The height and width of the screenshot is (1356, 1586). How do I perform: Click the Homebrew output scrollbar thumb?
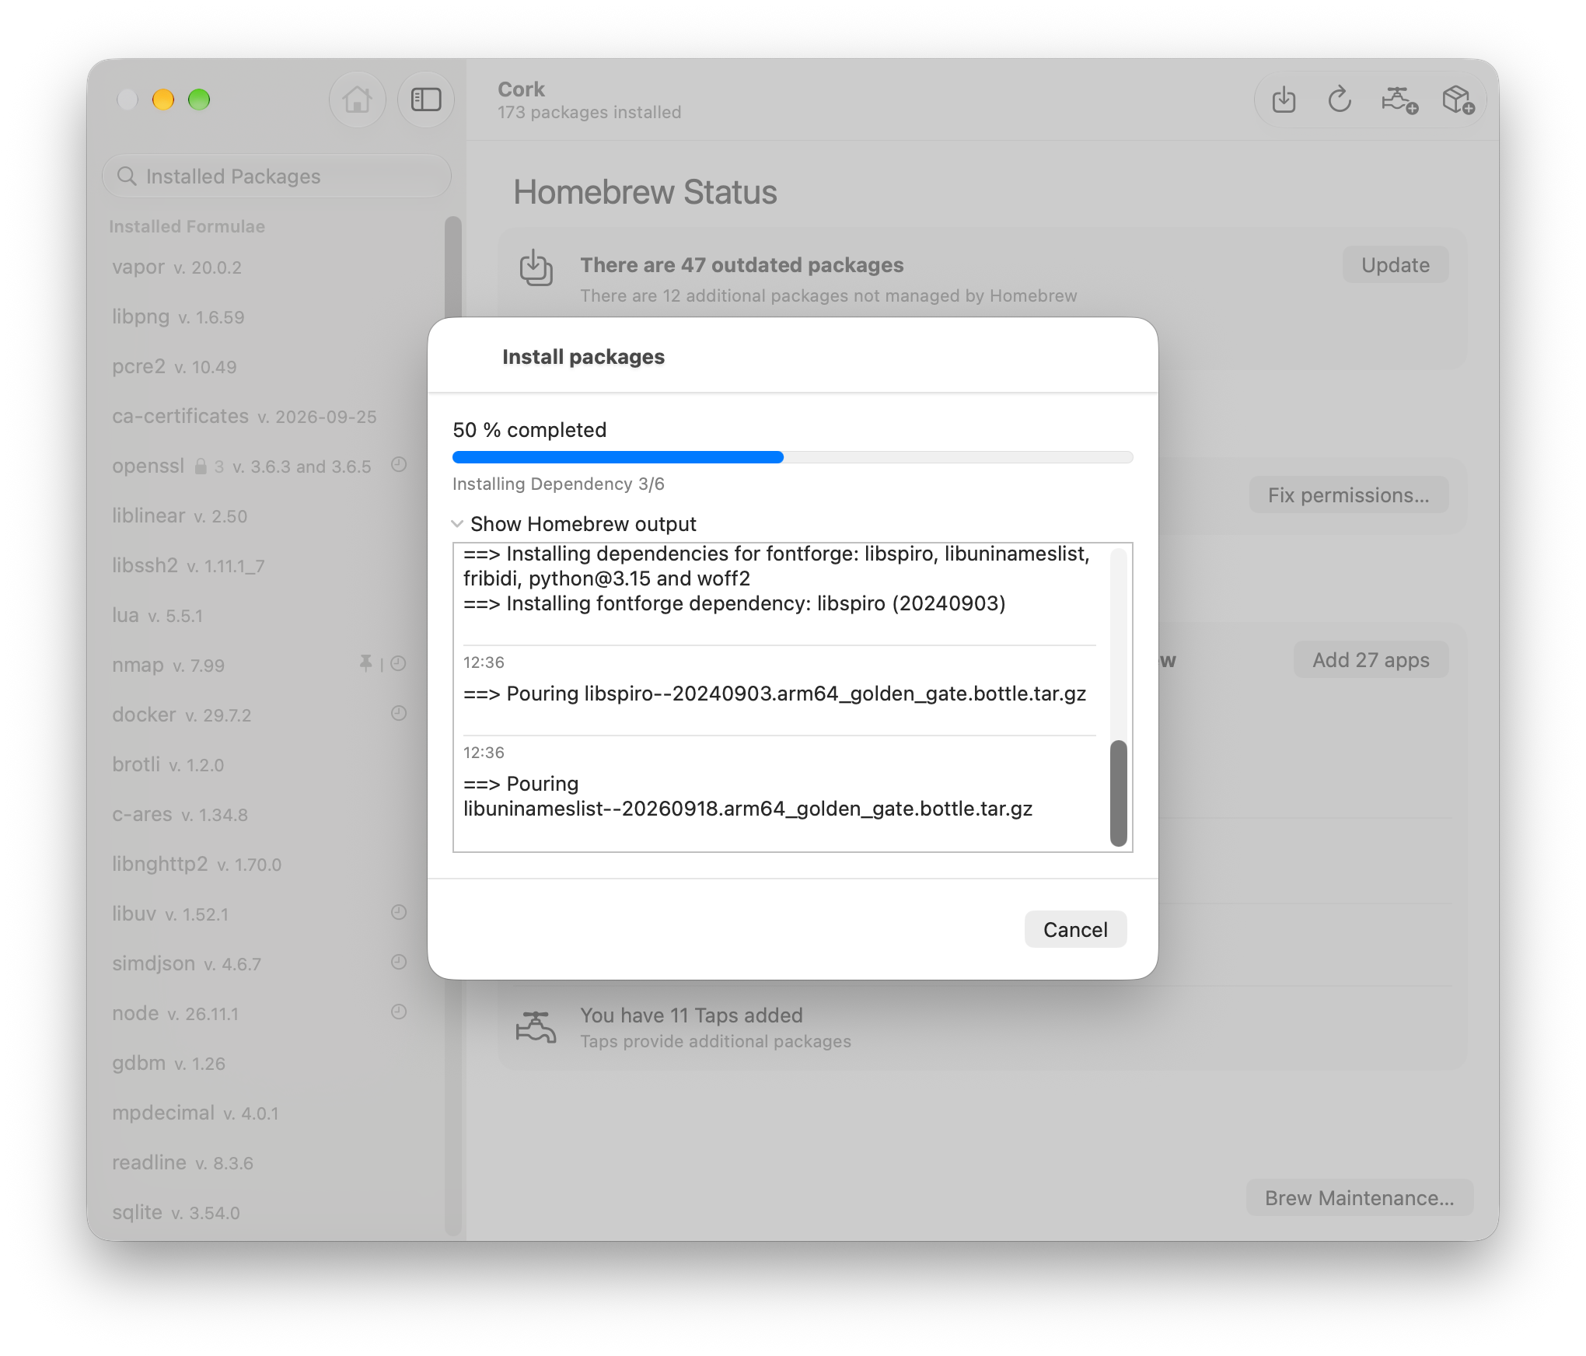click(1118, 793)
